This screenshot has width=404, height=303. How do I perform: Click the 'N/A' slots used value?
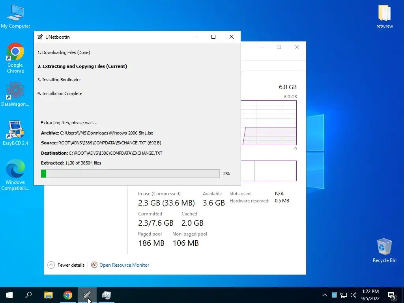click(279, 193)
